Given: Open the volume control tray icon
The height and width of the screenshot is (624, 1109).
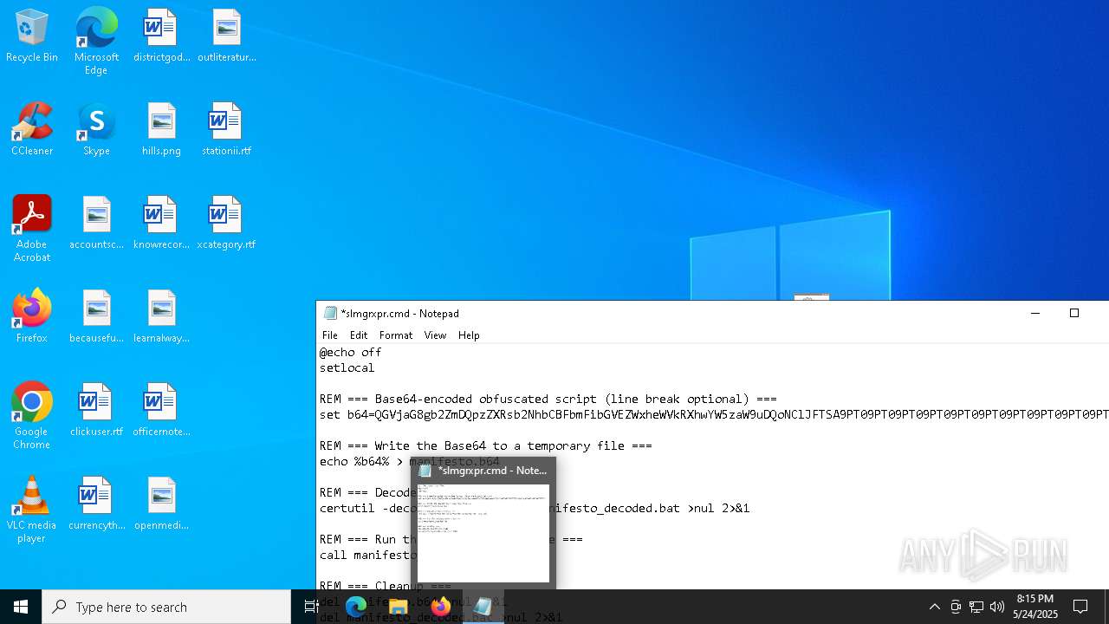Looking at the screenshot, I should coord(997,607).
